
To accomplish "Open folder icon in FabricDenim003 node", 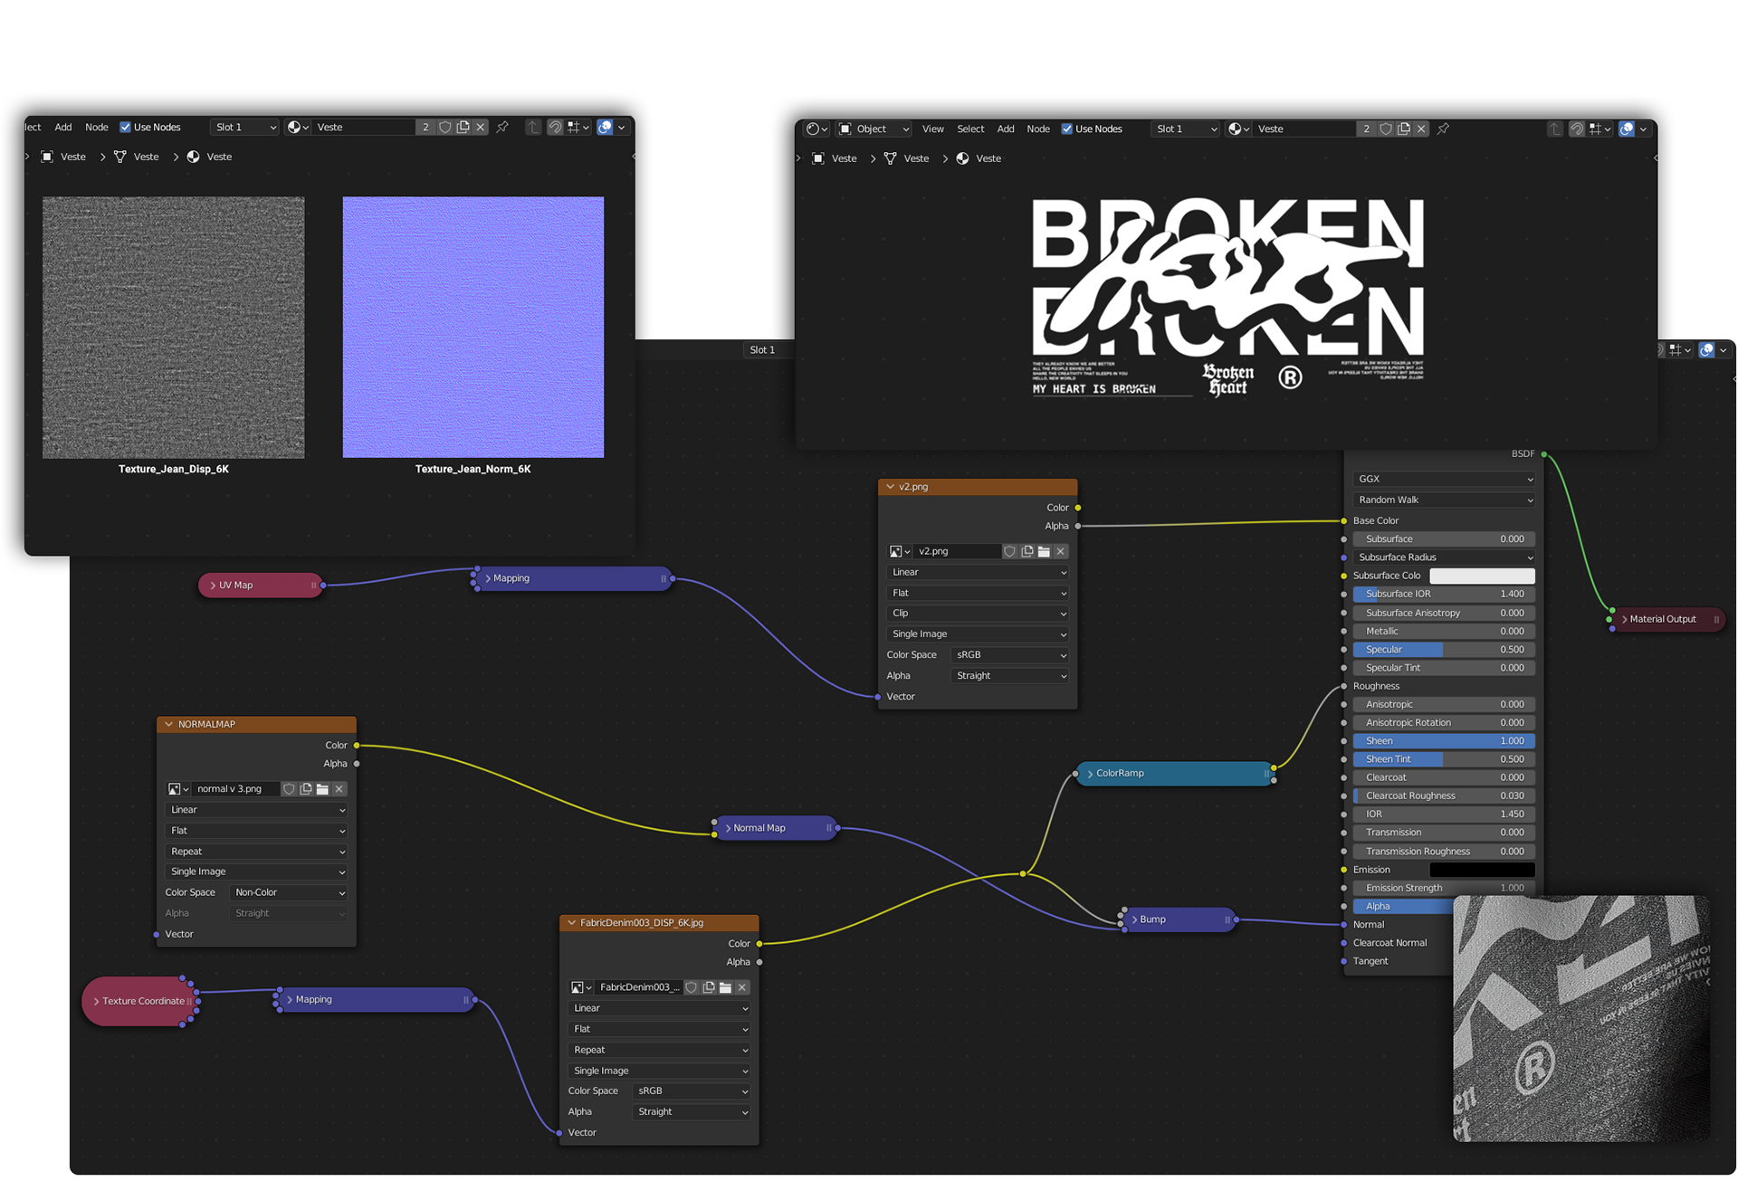I will pos(725,987).
